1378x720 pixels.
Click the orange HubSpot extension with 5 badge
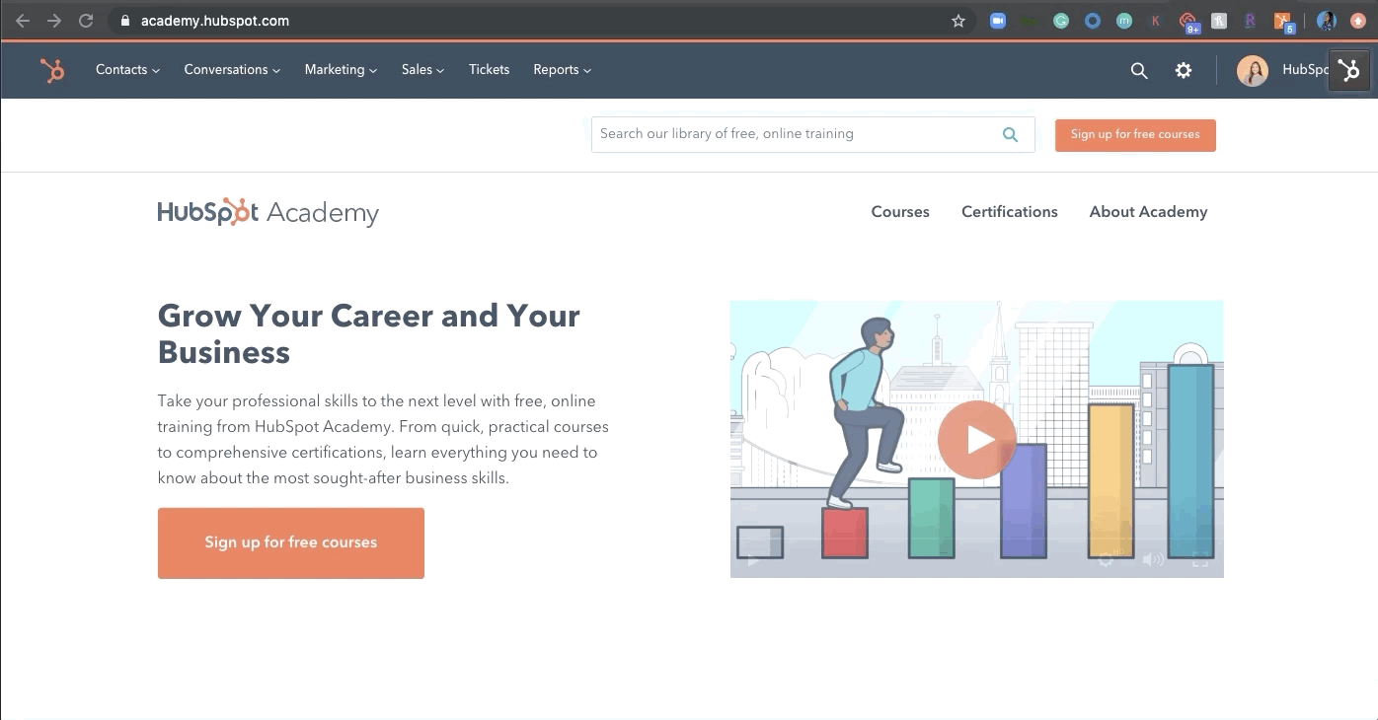tap(1283, 22)
